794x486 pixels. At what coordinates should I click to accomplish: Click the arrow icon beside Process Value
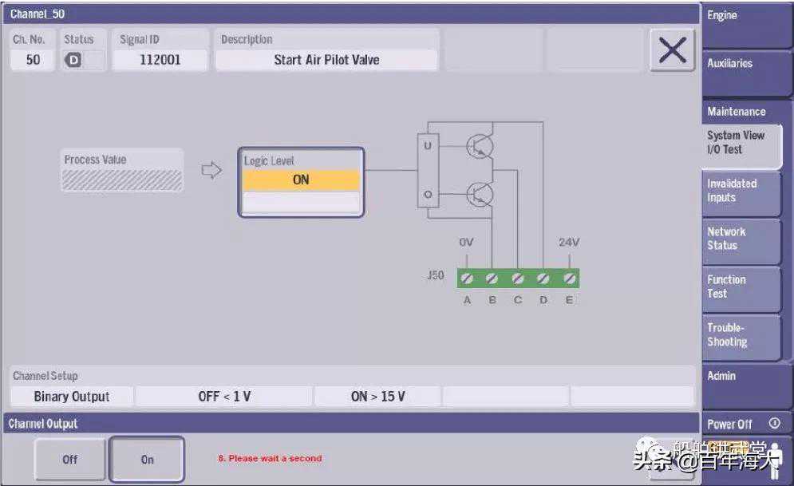211,170
